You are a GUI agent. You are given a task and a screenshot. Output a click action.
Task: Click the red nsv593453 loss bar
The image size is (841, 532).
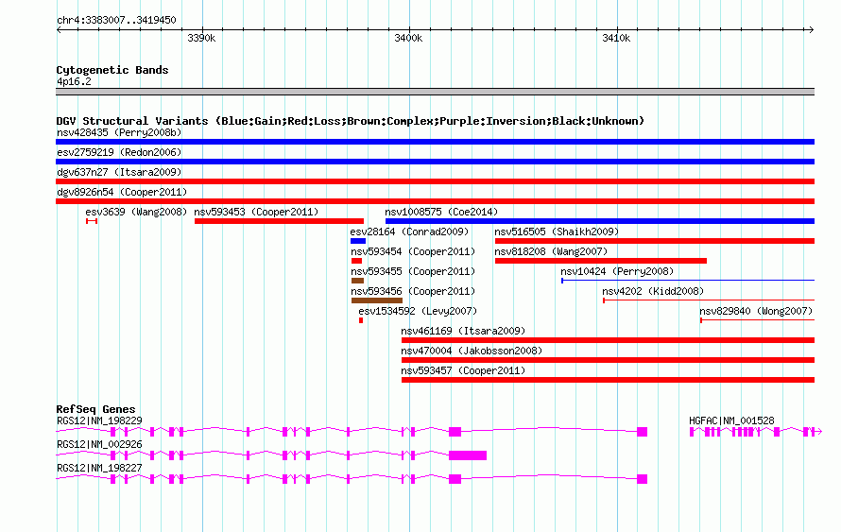point(279,221)
